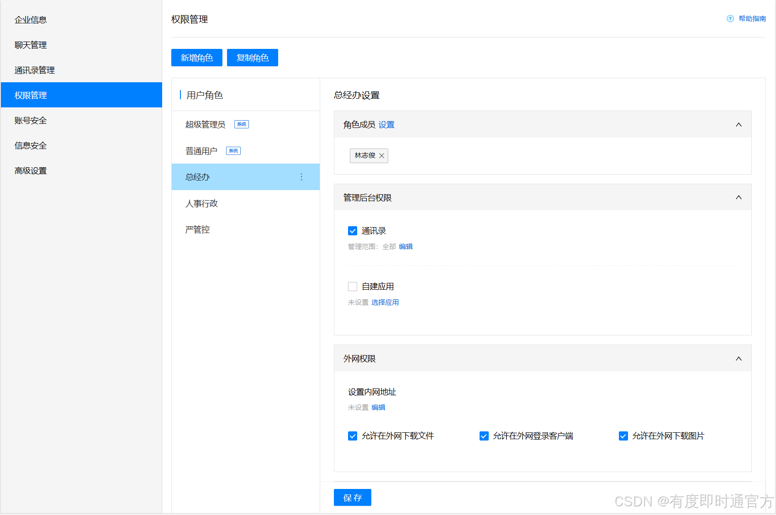Uncheck the 通讯录 permission
The height and width of the screenshot is (515, 776).
pyautogui.click(x=352, y=231)
